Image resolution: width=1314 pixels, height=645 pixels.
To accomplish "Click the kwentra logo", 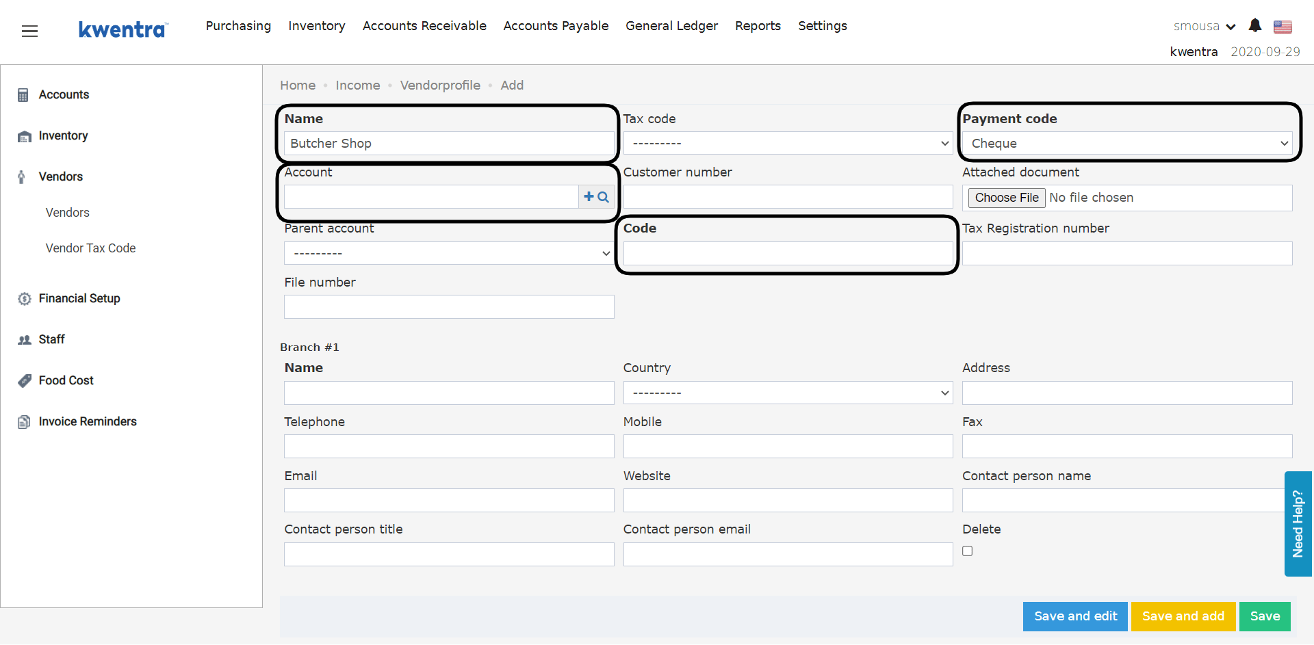I will click(x=123, y=29).
